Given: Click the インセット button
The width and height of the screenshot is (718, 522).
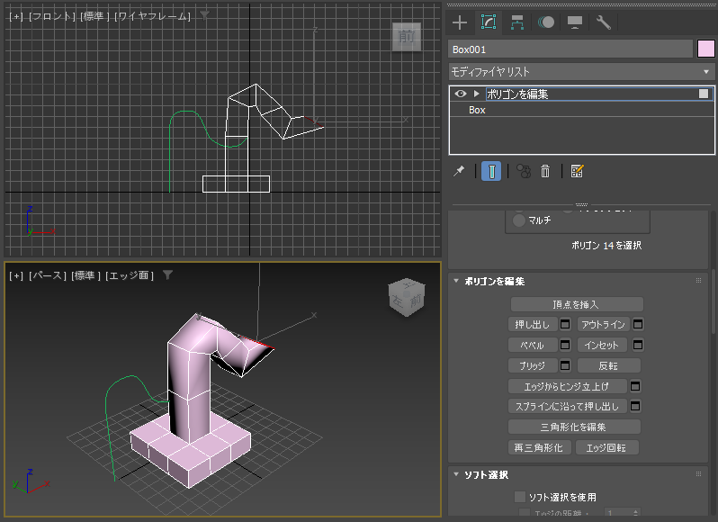Looking at the screenshot, I should [x=603, y=345].
